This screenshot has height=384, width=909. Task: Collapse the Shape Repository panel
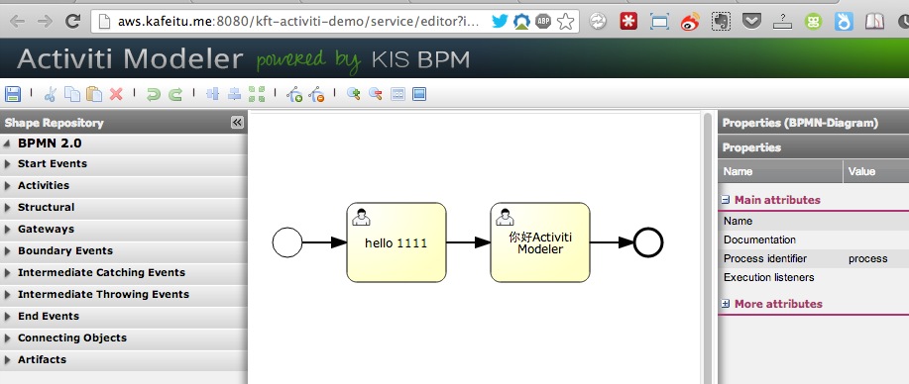click(x=237, y=122)
